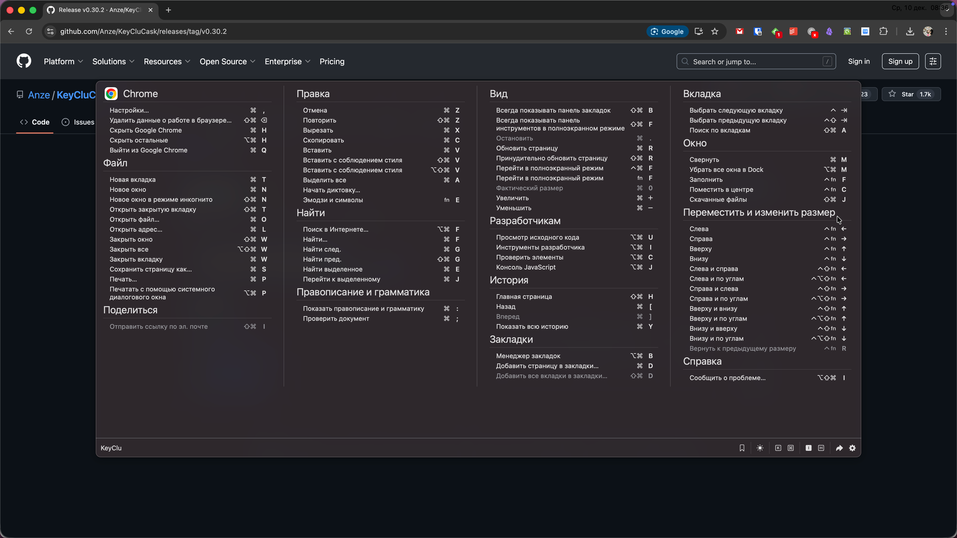Toggle the command symbol display mode button
This screenshot has width=957, height=538.
click(790, 448)
